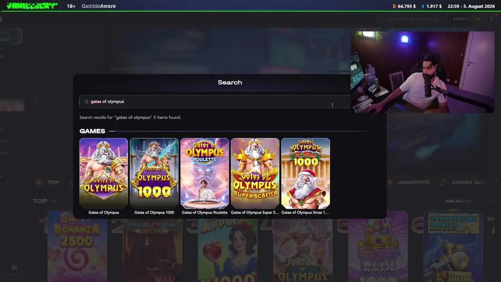Open the Gates of Olympus Roulette thumbnail

click(x=205, y=173)
